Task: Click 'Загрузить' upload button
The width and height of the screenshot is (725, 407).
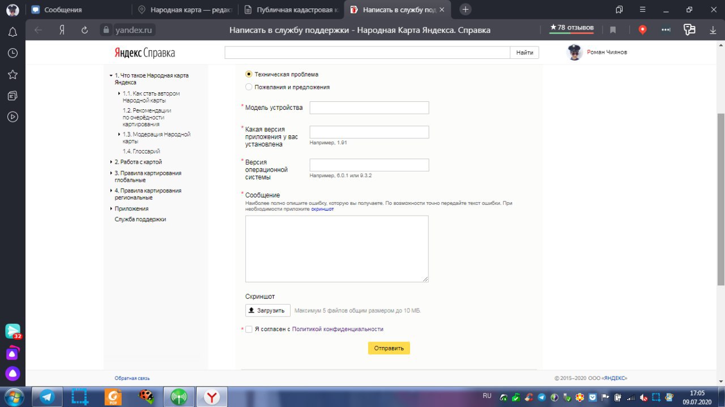Action: coord(268,310)
